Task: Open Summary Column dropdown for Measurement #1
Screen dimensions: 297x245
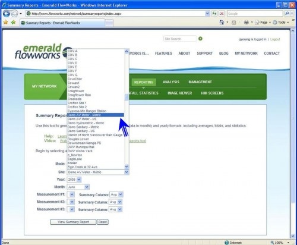Action: pos(116,194)
